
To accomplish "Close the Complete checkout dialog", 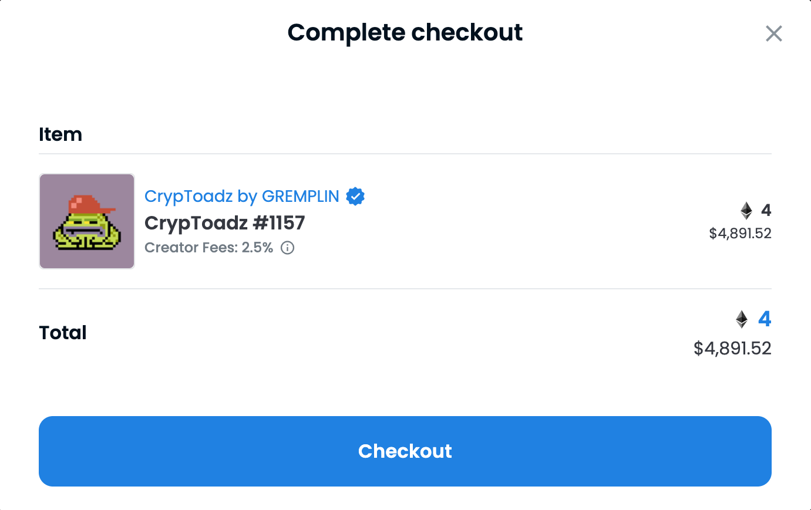I will tap(774, 33).
